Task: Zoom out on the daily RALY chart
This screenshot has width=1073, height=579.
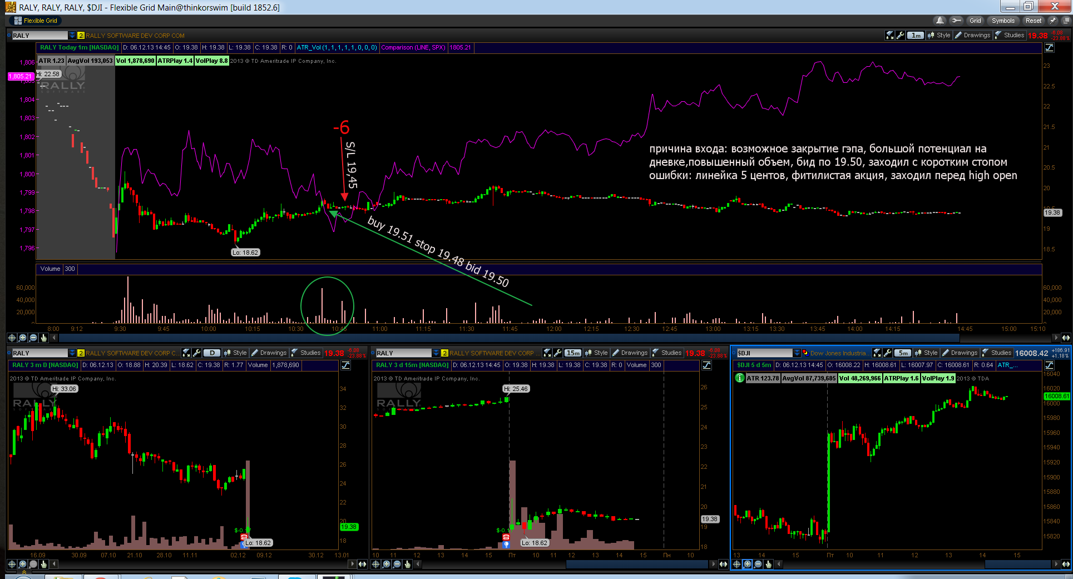Action: 33,564
